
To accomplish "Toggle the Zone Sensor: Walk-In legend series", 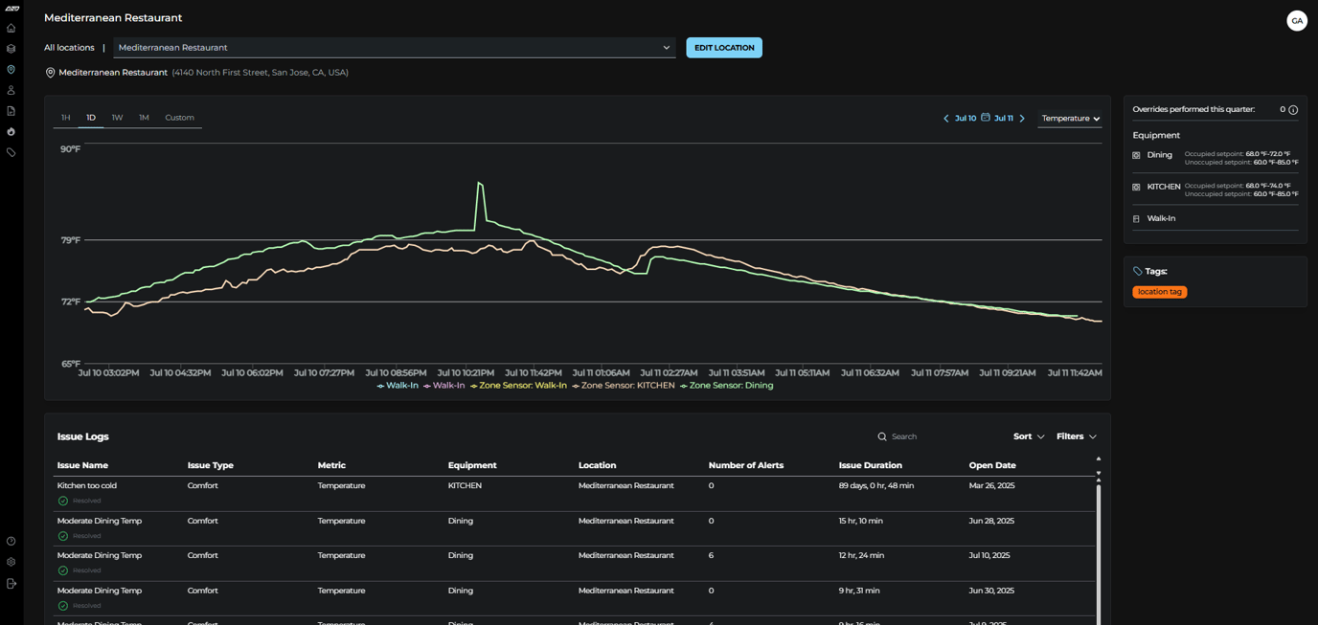I will (518, 386).
